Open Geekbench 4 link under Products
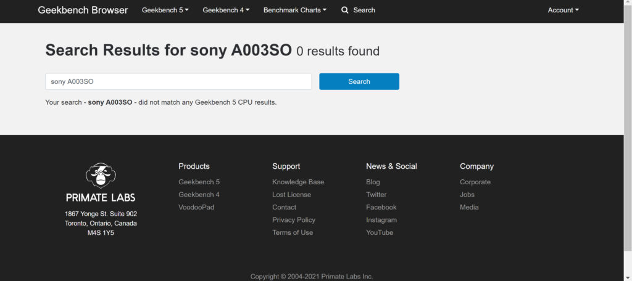 pyautogui.click(x=199, y=195)
